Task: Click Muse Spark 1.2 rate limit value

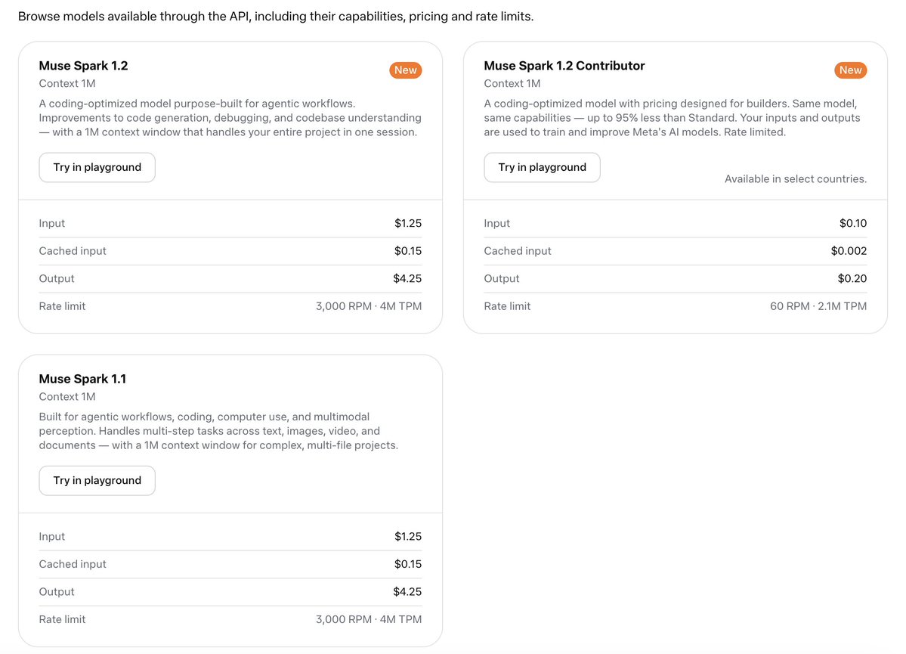Action: point(369,306)
